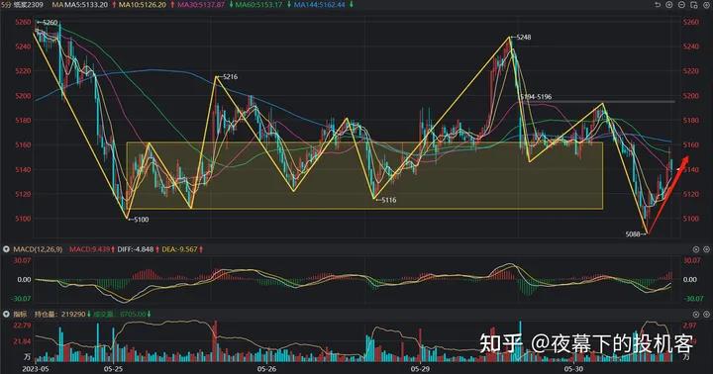Click the 成交量 volume readout

[x=120, y=314]
